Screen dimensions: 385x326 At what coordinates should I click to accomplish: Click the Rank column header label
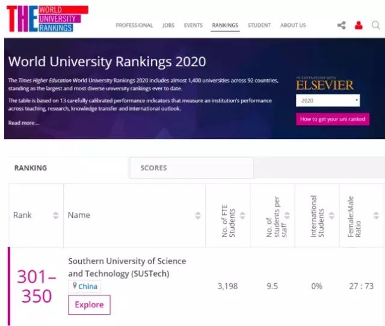pos(22,215)
